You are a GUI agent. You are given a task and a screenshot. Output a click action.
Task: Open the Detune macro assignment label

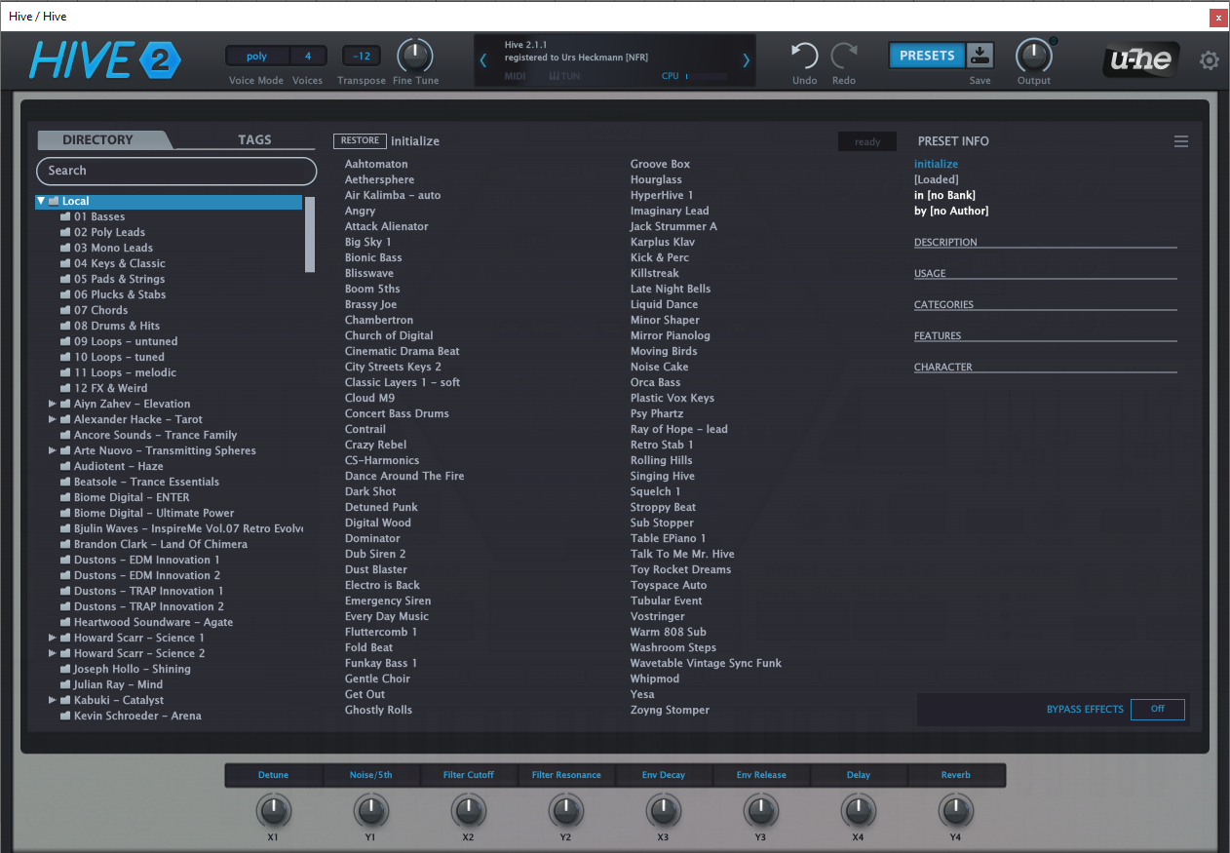pyautogui.click(x=274, y=775)
